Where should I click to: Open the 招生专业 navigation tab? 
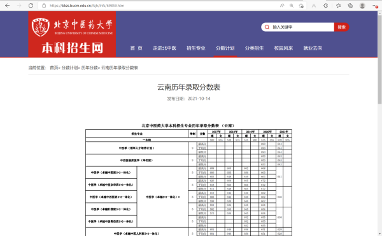196,48
